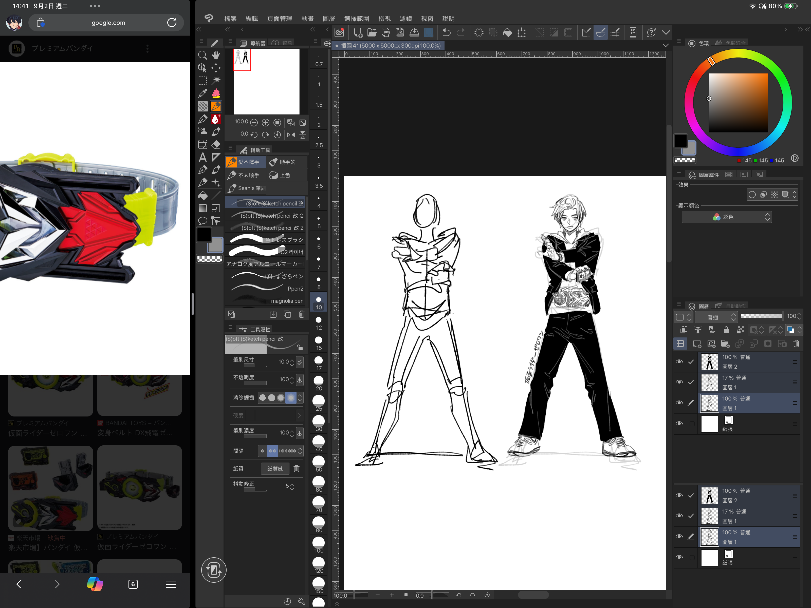Click zoom in icon in navigator
The image size is (811, 608).
pos(265,122)
